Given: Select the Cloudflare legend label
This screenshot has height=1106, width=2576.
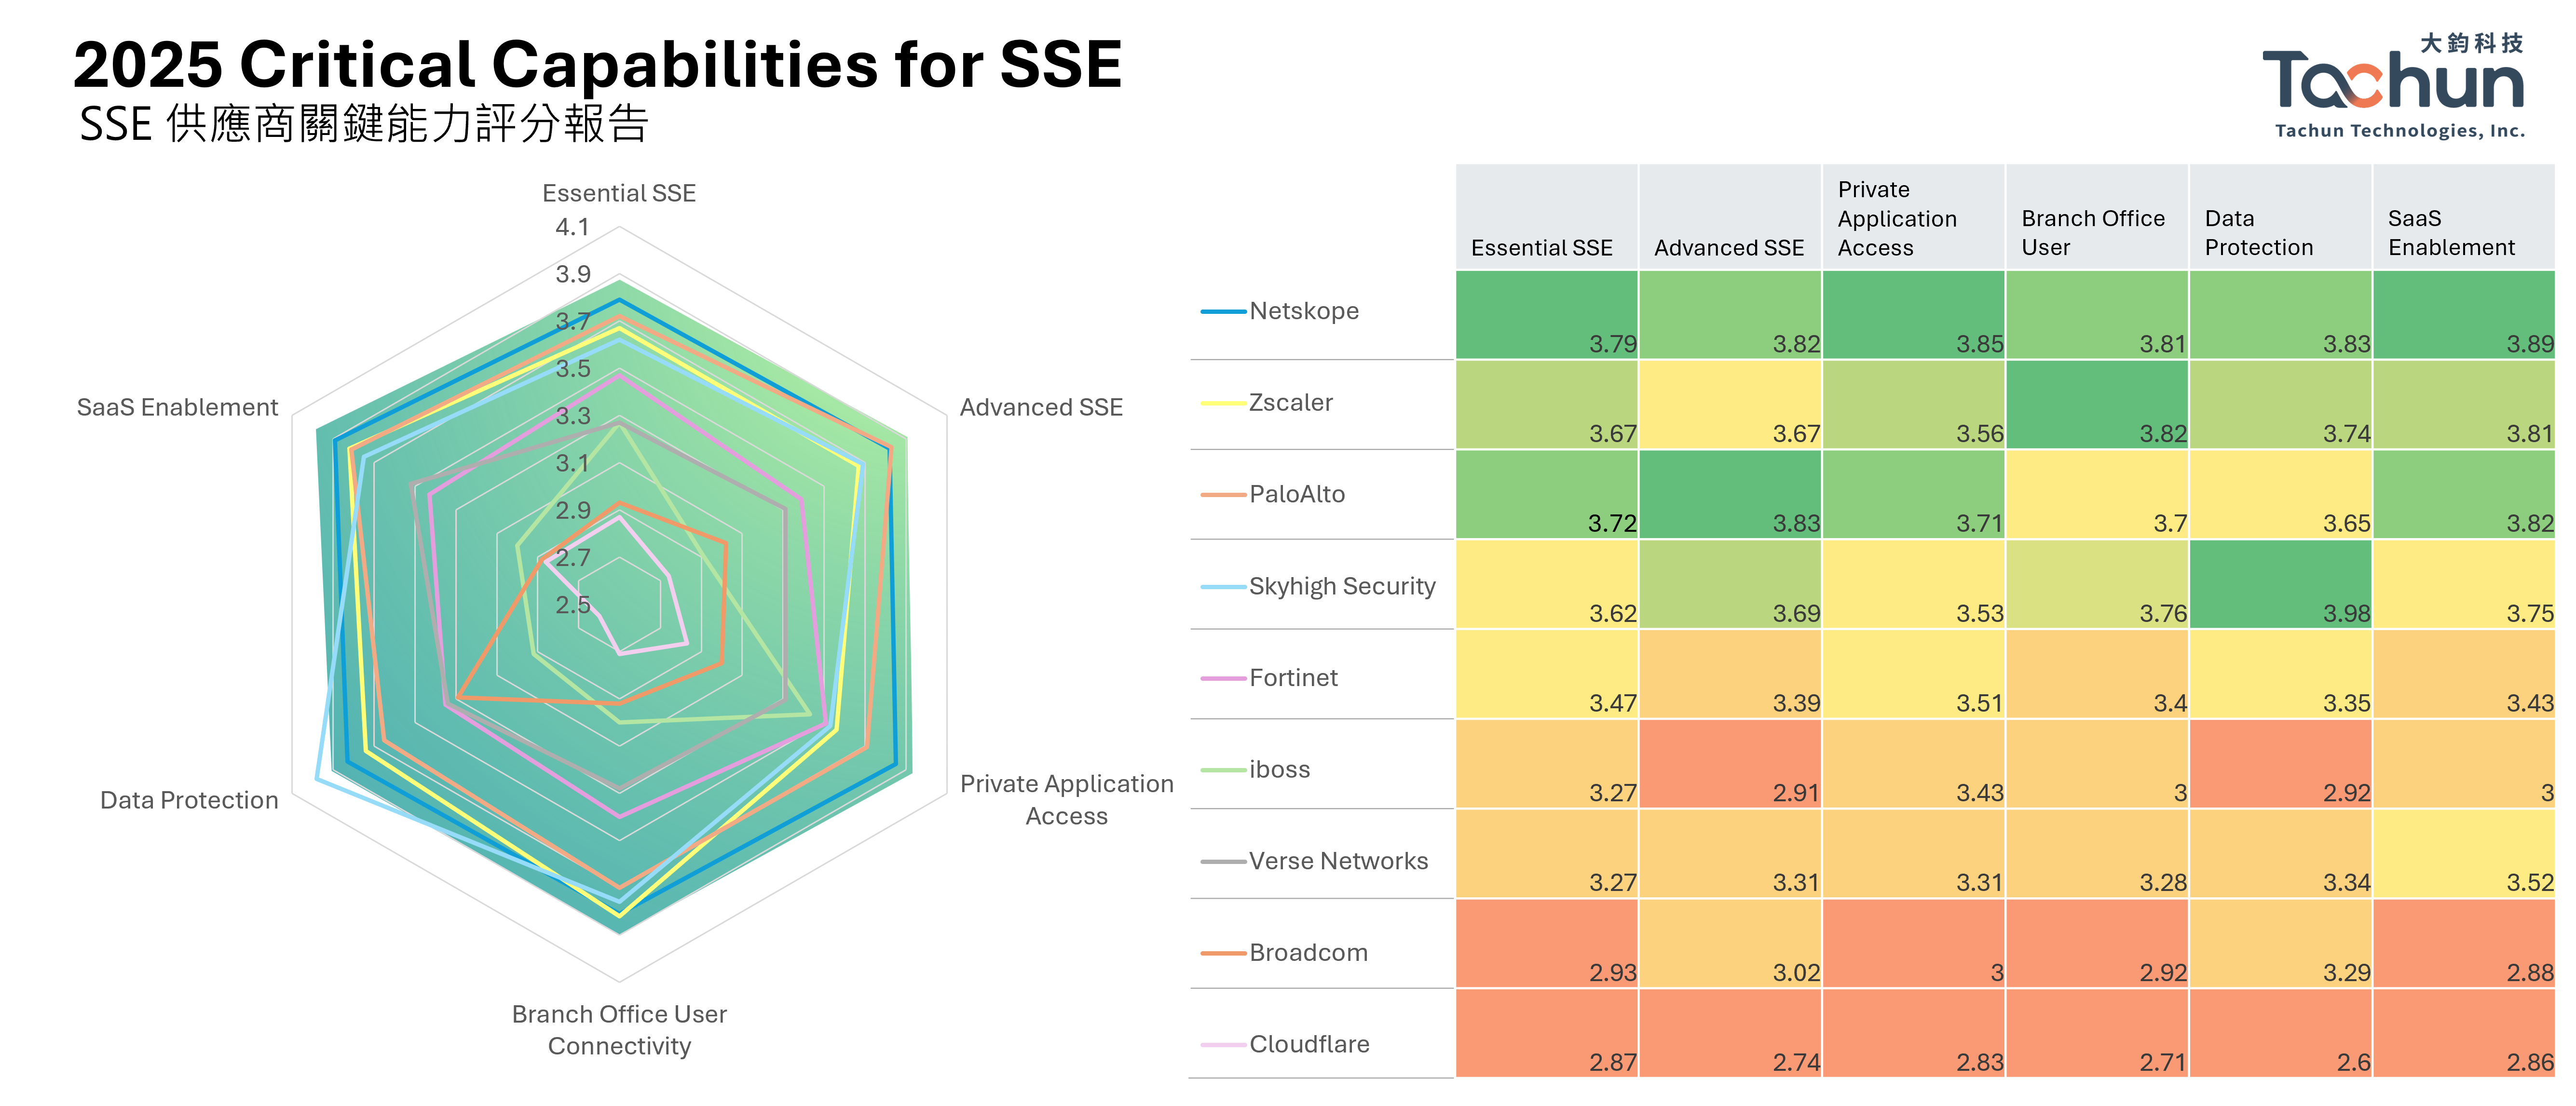Looking at the screenshot, I should pos(1309,1045).
